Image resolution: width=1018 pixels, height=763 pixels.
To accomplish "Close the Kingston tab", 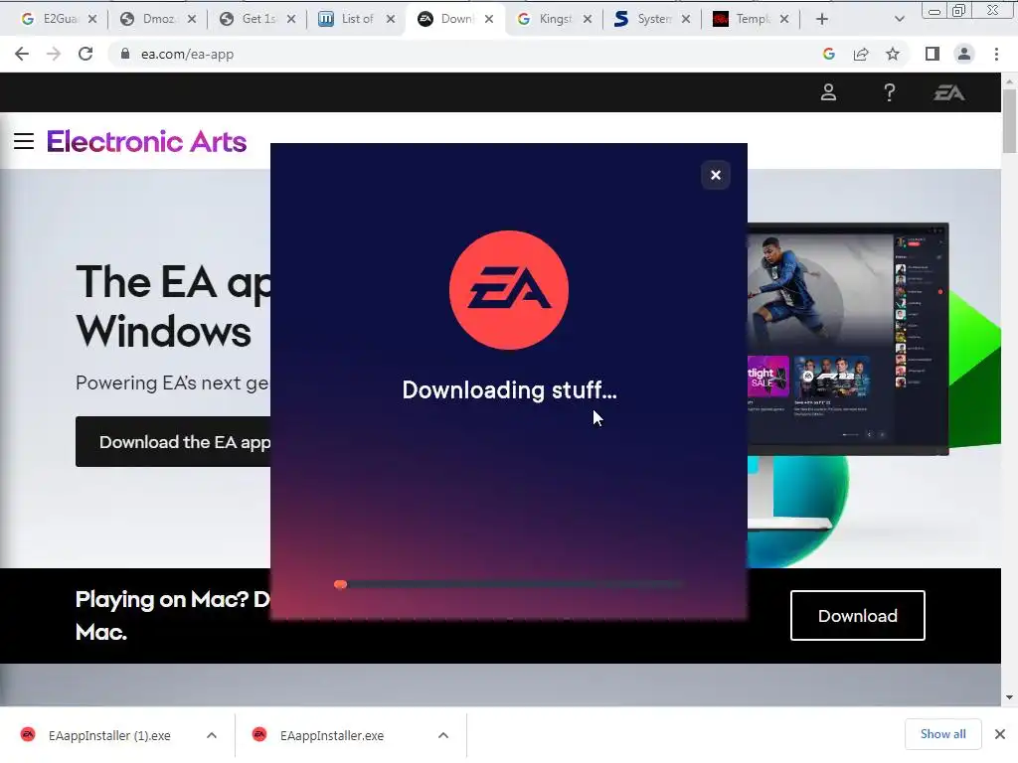I will pyautogui.click(x=587, y=19).
